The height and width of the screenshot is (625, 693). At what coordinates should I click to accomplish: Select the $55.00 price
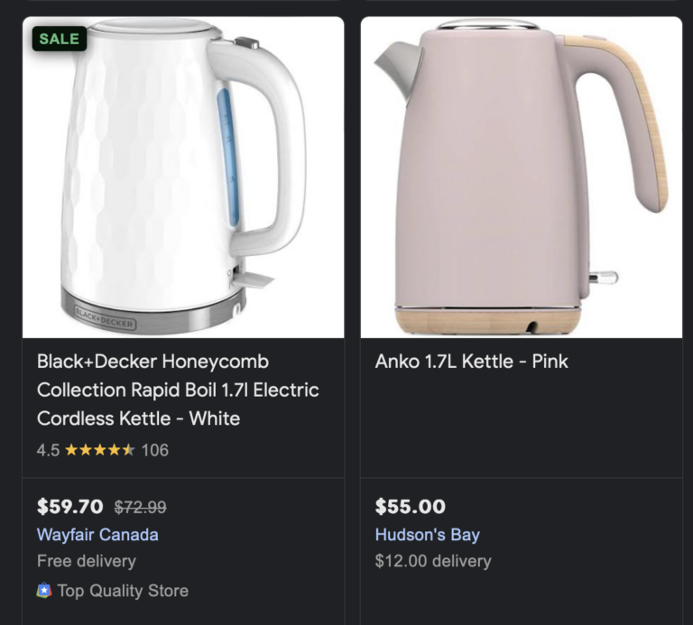click(x=410, y=507)
